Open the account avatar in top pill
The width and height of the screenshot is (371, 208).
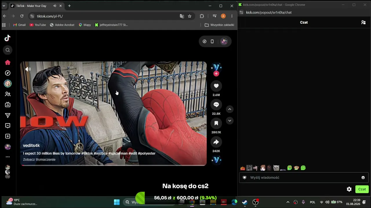coord(224,41)
